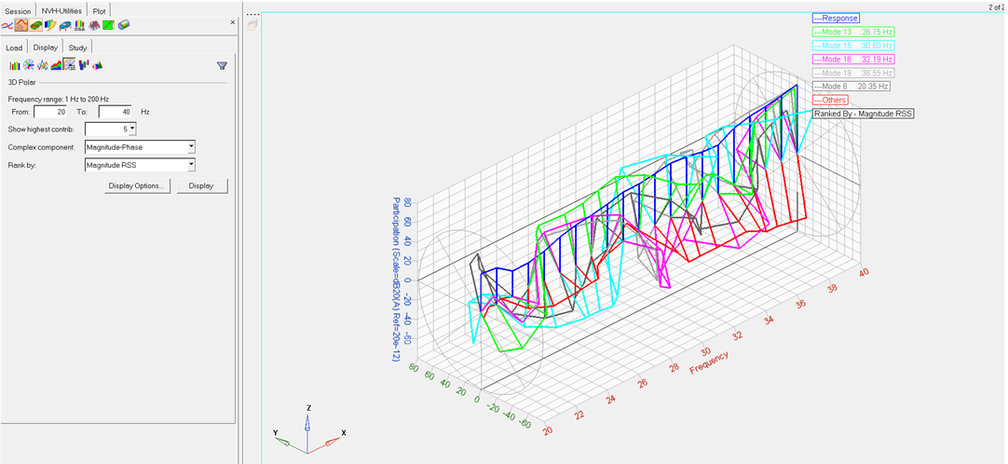Open the green panel participation utility icon
1008x464 pixels.
(x=35, y=26)
